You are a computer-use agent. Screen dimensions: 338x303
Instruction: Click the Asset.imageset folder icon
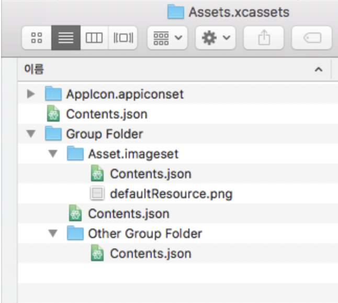coord(75,154)
